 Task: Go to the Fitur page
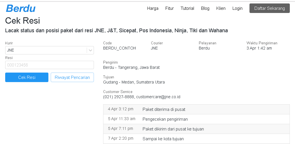click(169, 8)
